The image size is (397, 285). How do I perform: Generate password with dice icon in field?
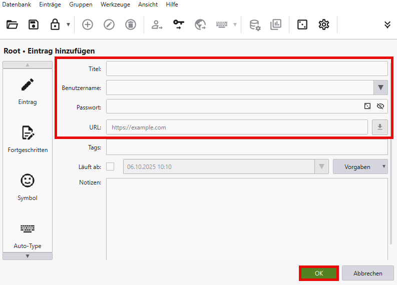[x=367, y=106]
